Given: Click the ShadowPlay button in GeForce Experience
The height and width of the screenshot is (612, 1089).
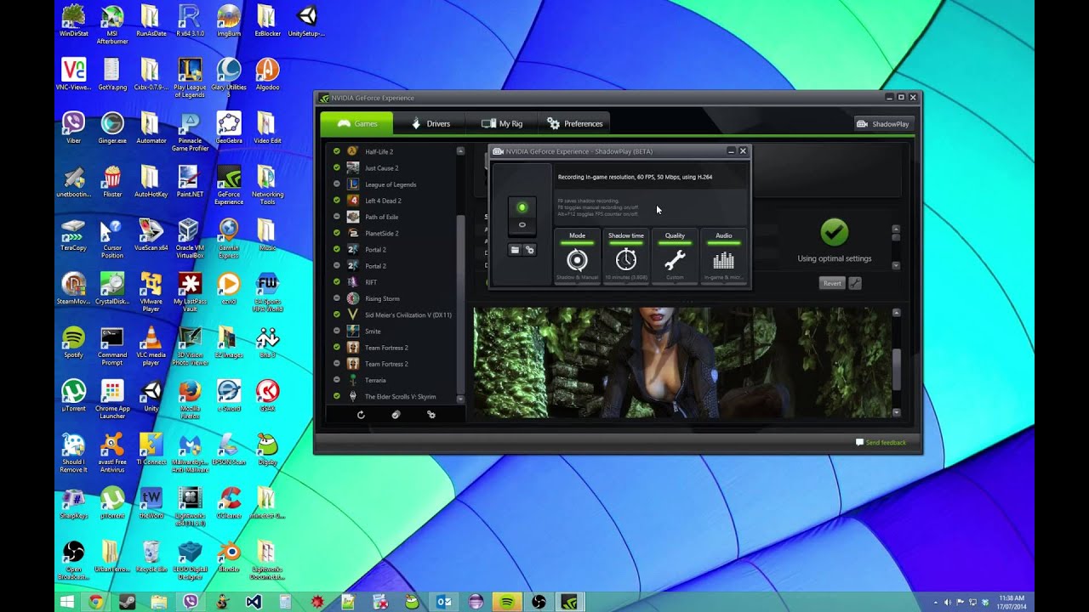Looking at the screenshot, I should 883,124.
